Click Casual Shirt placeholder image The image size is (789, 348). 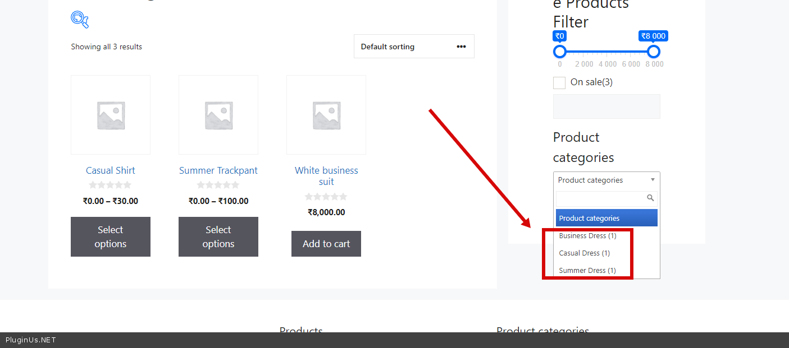coord(111,115)
